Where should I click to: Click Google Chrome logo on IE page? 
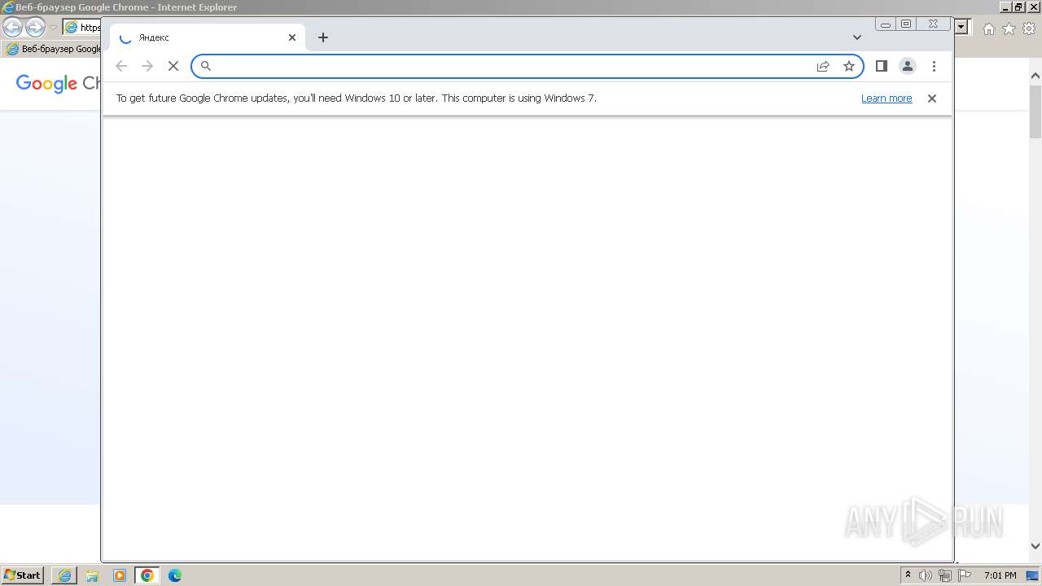(59, 83)
